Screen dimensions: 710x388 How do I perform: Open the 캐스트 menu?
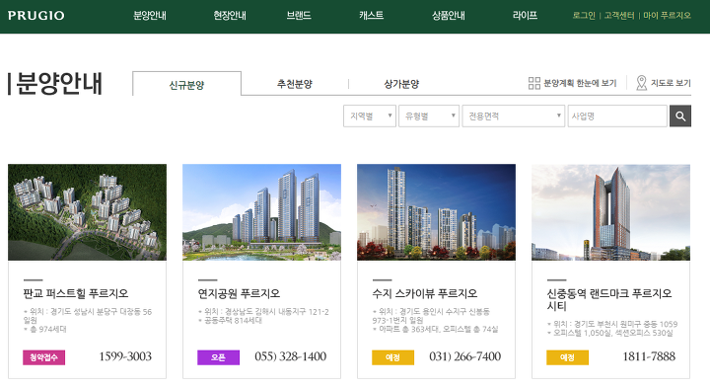point(372,16)
